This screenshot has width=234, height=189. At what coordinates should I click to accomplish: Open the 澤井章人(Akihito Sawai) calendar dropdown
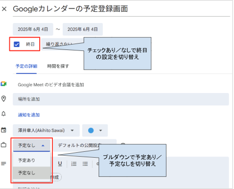(x=47, y=130)
